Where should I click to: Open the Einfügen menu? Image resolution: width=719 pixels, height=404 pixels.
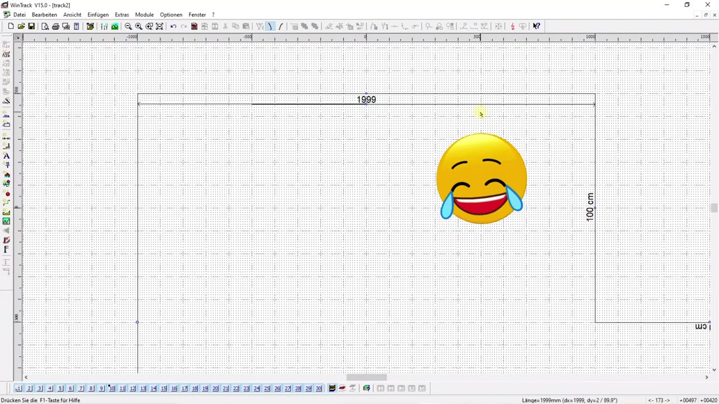point(98,15)
